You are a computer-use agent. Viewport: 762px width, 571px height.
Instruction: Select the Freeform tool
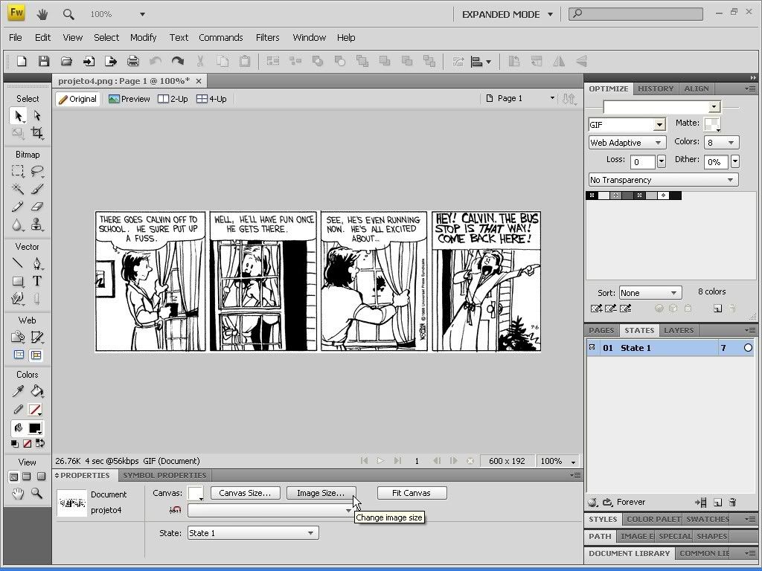(18, 298)
